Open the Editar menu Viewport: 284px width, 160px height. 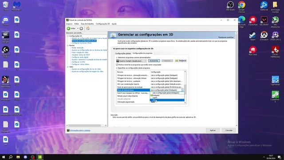coord(77,24)
